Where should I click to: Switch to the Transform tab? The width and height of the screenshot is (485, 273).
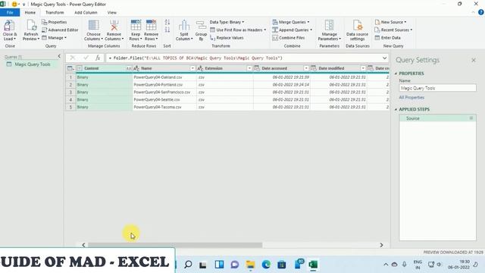pos(55,12)
